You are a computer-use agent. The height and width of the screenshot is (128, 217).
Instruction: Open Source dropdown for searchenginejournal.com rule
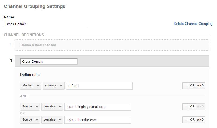pos(30,107)
